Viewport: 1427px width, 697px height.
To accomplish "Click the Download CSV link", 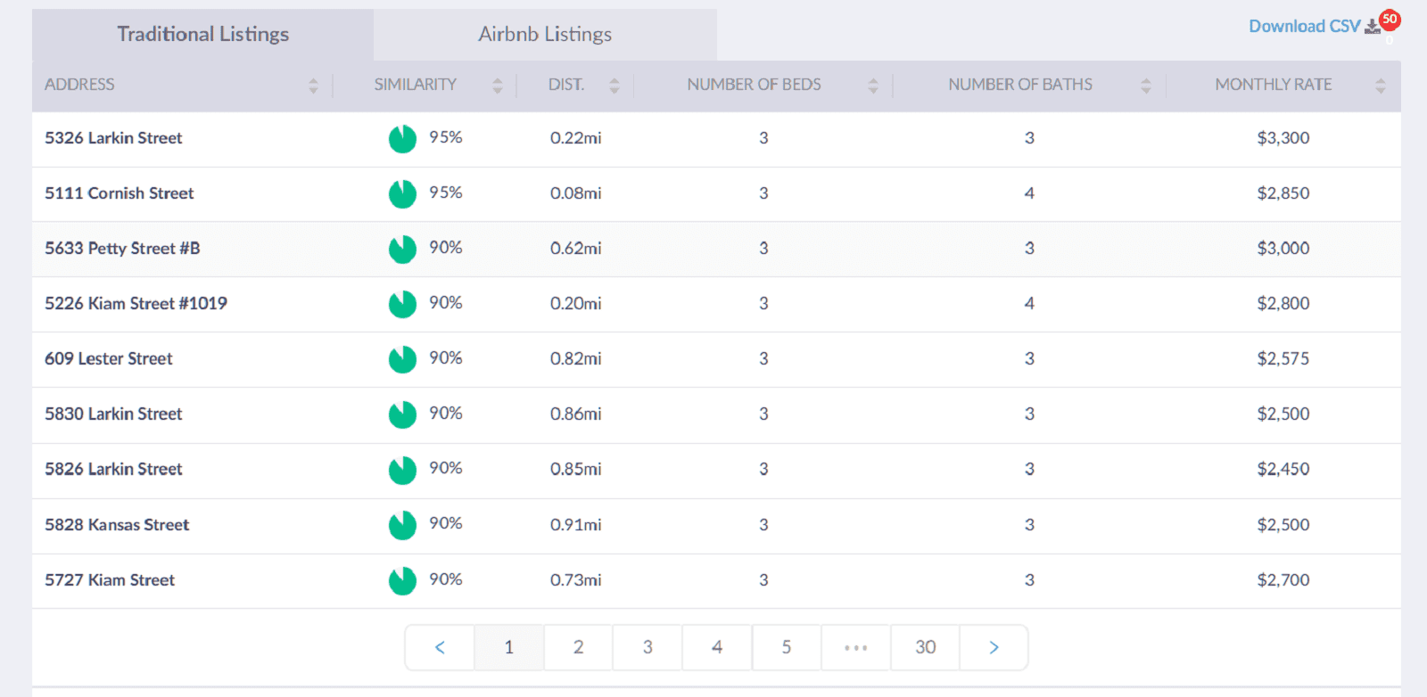I will [1304, 27].
